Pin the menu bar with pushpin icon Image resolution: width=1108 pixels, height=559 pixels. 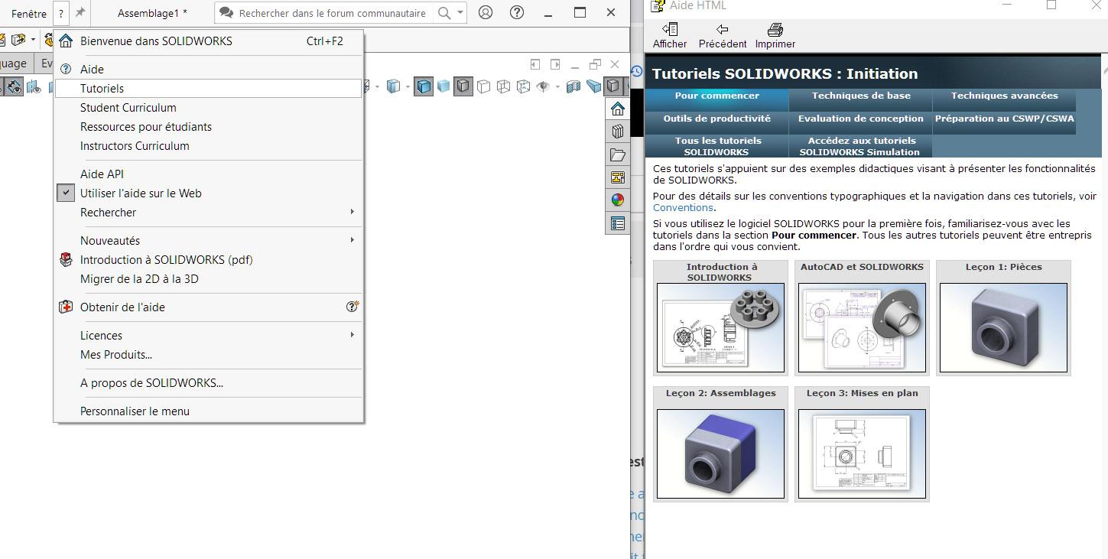[x=80, y=12]
